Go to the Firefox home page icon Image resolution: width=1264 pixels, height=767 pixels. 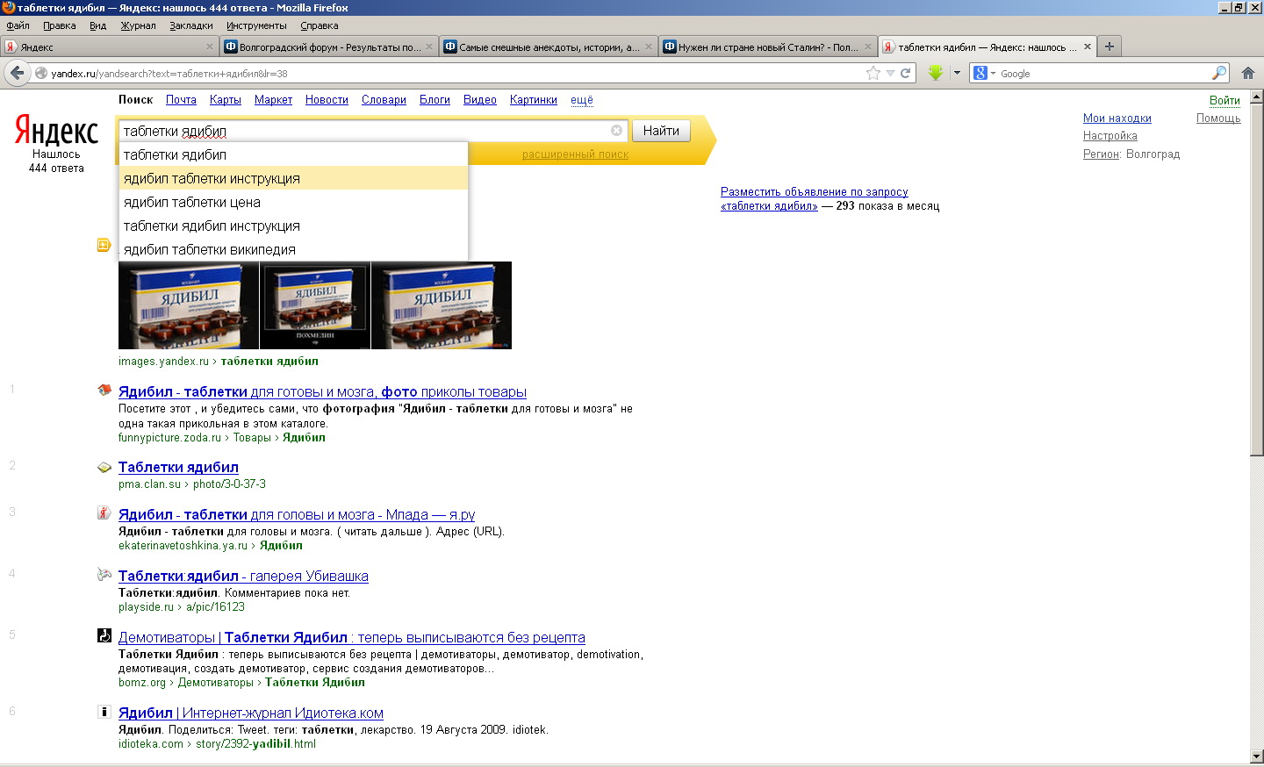click(x=1247, y=73)
